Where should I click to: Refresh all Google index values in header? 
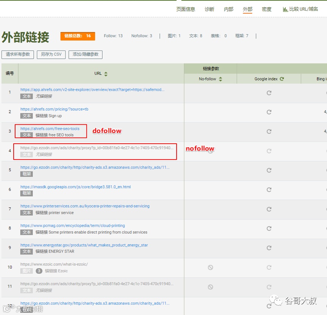[x=282, y=79]
